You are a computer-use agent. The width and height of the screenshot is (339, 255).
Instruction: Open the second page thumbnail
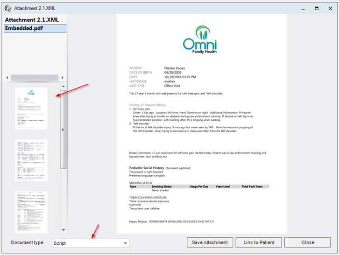pyautogui.click(x=31, y=160)
